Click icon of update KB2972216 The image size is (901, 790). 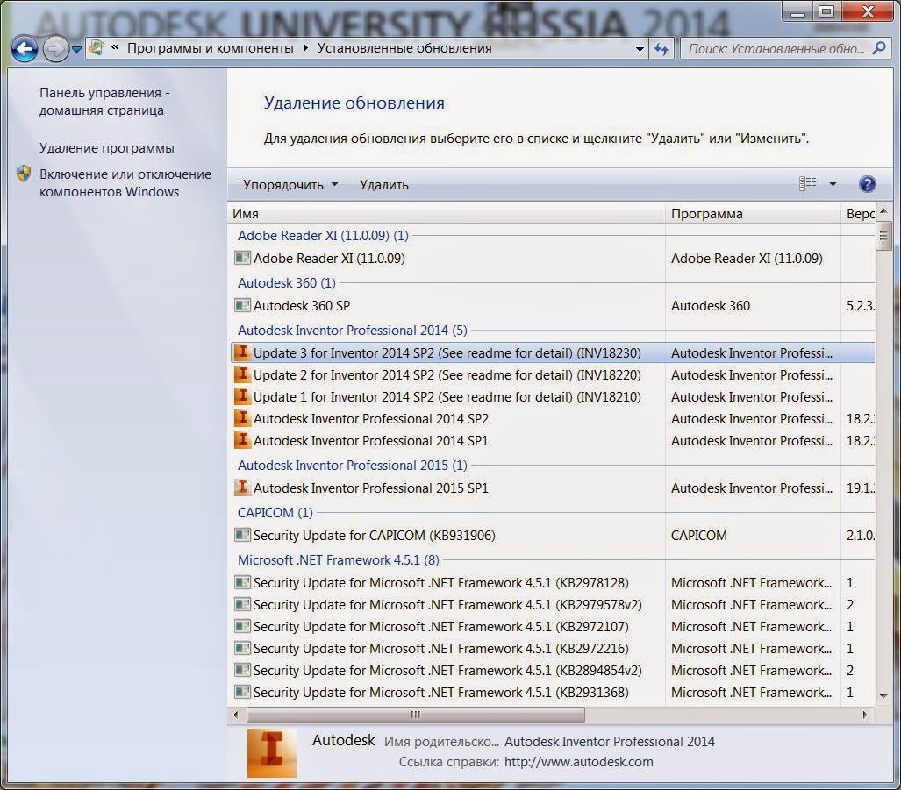242,648
